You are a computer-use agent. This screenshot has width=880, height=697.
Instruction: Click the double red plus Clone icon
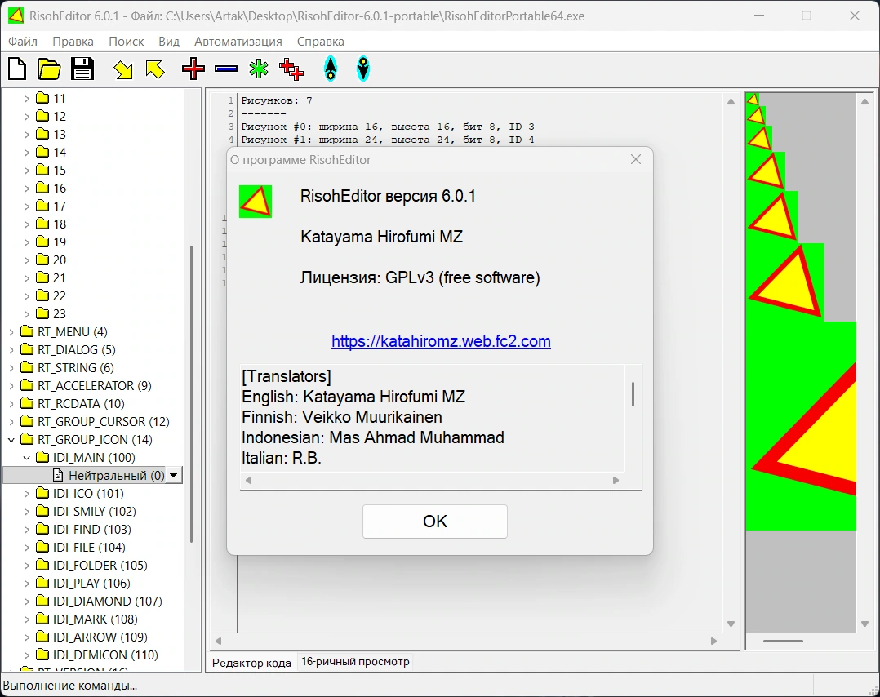[x=291, y=69]
